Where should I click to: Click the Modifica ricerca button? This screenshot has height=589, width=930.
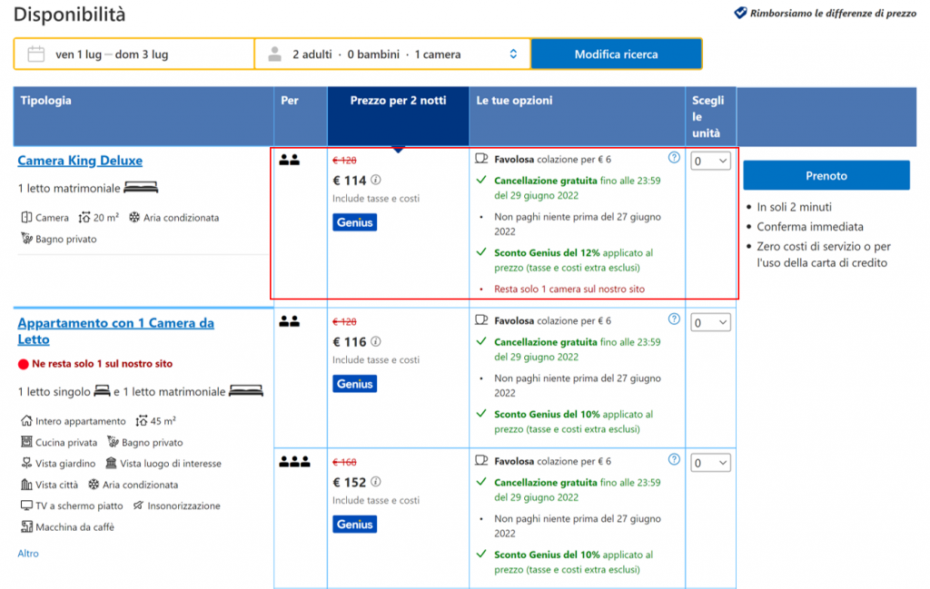616,54
